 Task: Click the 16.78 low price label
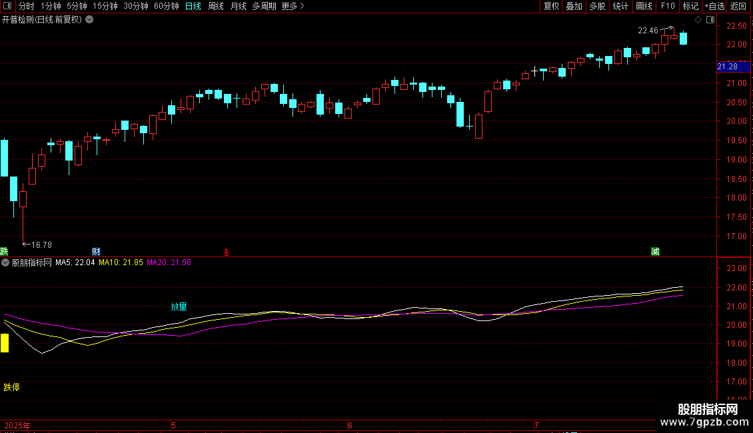(x=41, y=245)
